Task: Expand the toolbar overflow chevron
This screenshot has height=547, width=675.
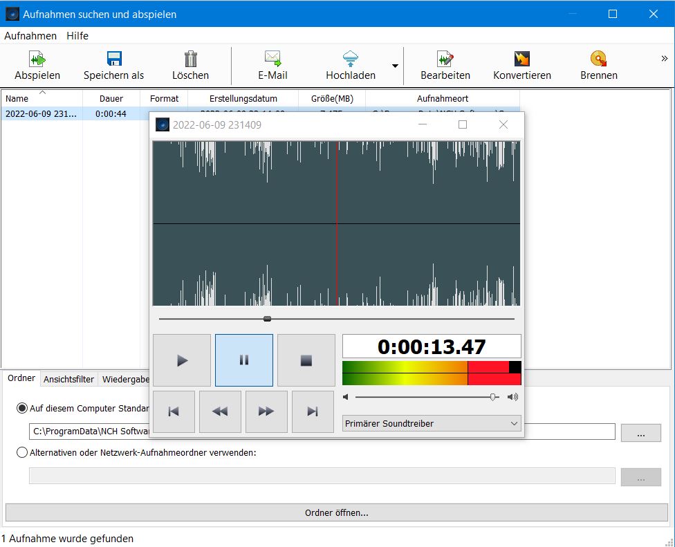Action: click(665, 59)
